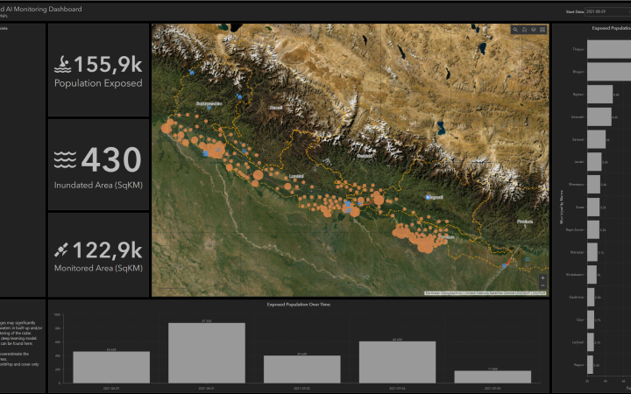The image size is (631, 394).
Task: Select the tallest bar labeled 2021-08-31
Action: [x=207, y=353]
